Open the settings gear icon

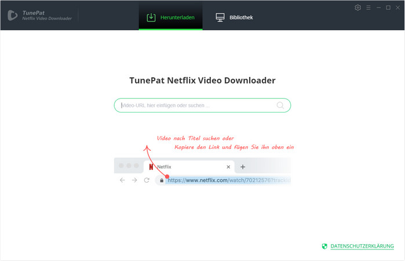(x=357, y=8)
